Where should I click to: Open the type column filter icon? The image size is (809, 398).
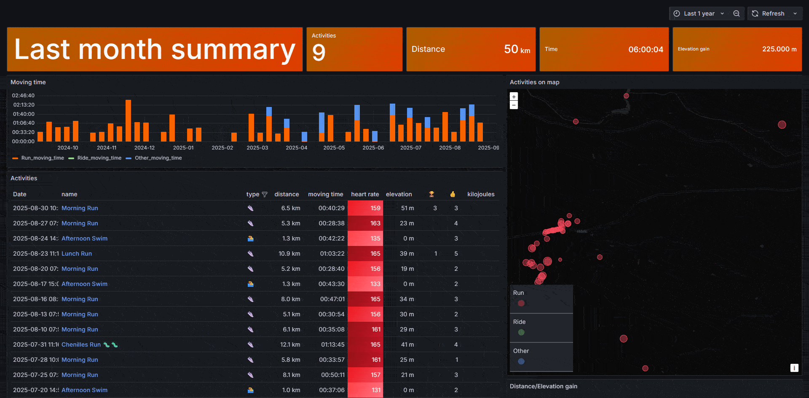tap(265, 194)
